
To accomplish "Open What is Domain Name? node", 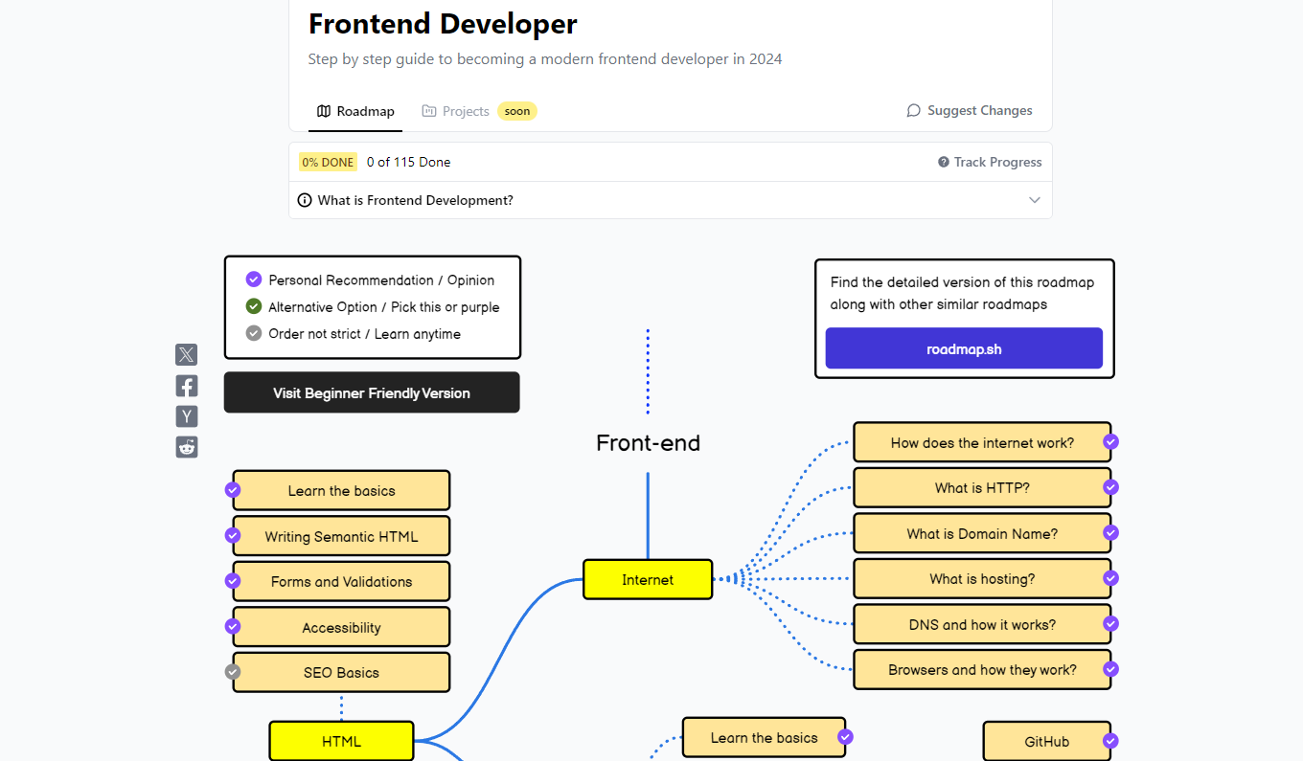I will (982, 533).
